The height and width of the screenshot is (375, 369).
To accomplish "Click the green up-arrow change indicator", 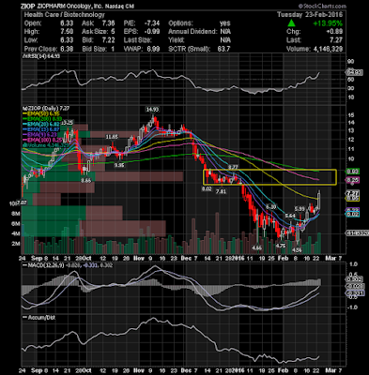I will tap(292, 23).
